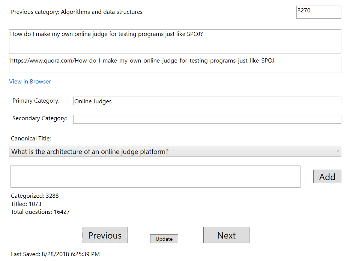
Task: Click the chevron arrow of the Canonical Title dropdown
Action: point(337,152)
